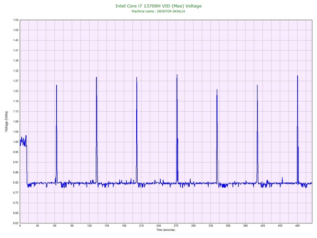This screenshot has height=238, width=317.
Task: Click the "Machine name : DESKTOP-0KI6LI4" subtitle
Action: 158,11
